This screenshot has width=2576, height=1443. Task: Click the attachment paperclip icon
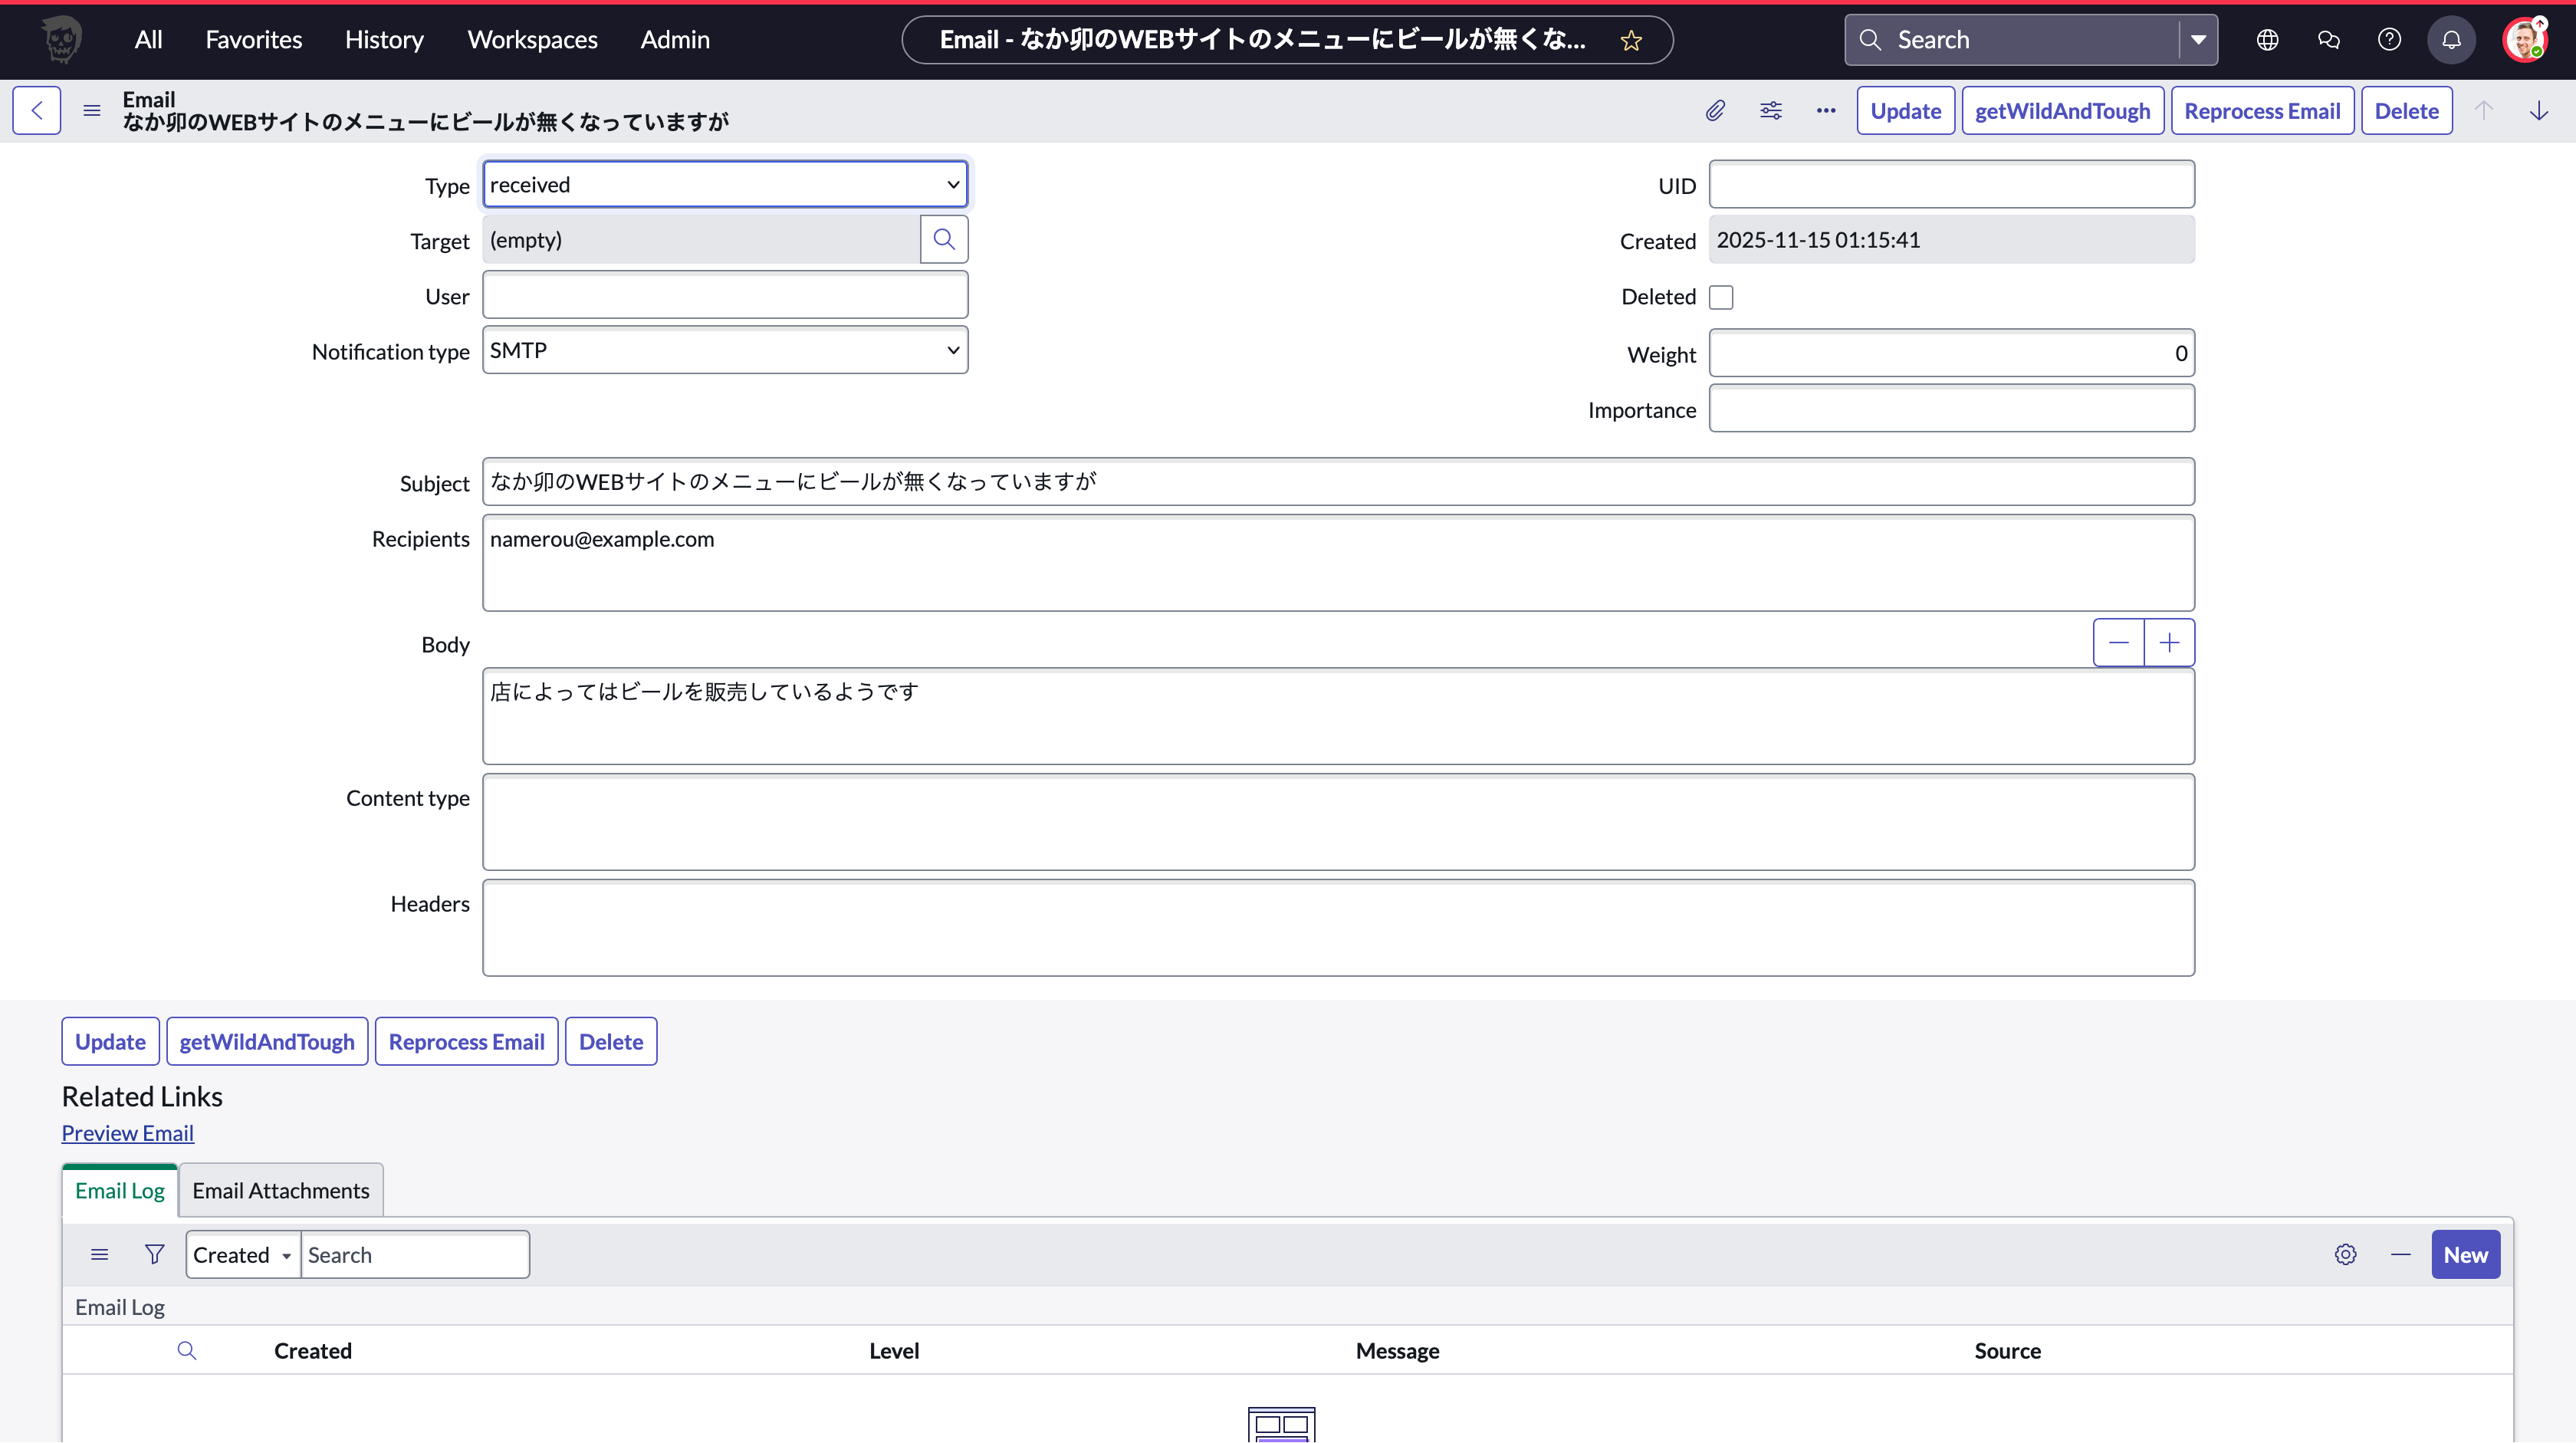(1715, 111)
